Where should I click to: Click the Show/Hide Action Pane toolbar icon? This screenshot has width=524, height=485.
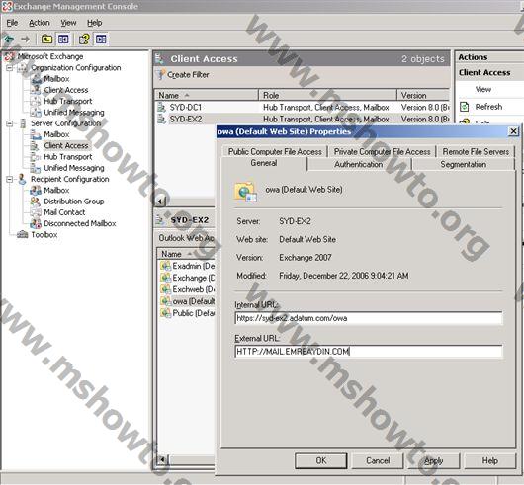(101, 40)
